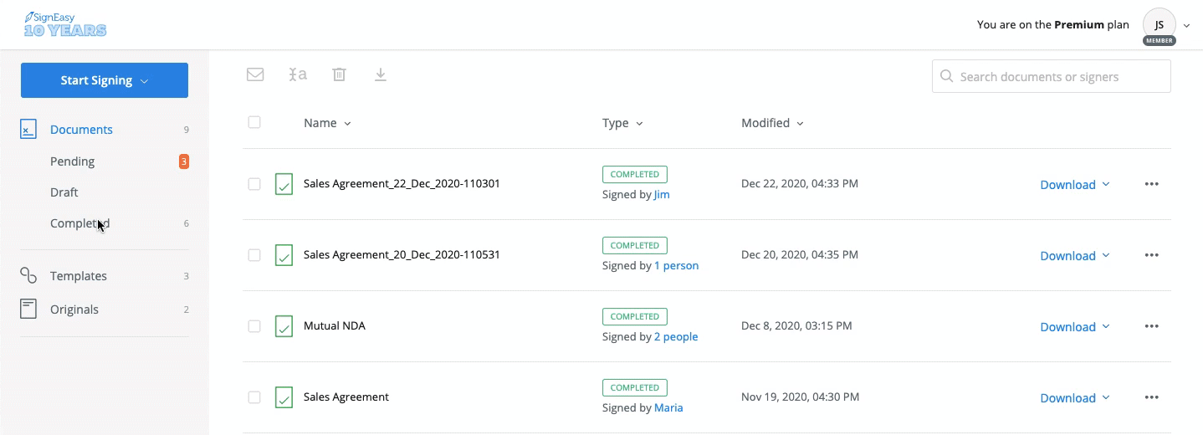Screen dimensions: 1203x435
Task: Click the SignEasy 10 Years logo
Action: pos(65,25)
